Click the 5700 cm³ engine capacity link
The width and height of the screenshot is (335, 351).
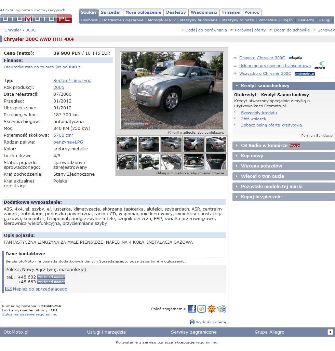63,135
